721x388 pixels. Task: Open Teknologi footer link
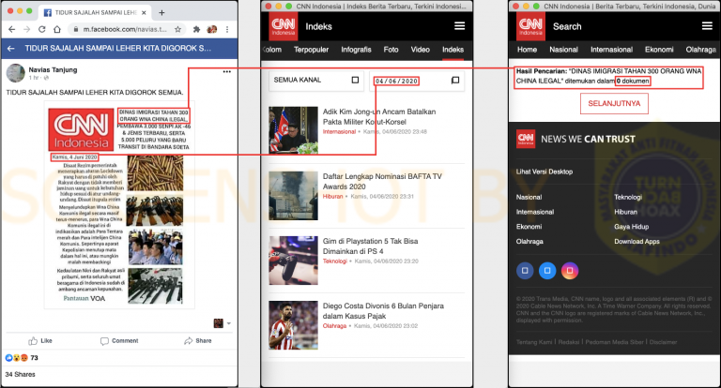628,197
